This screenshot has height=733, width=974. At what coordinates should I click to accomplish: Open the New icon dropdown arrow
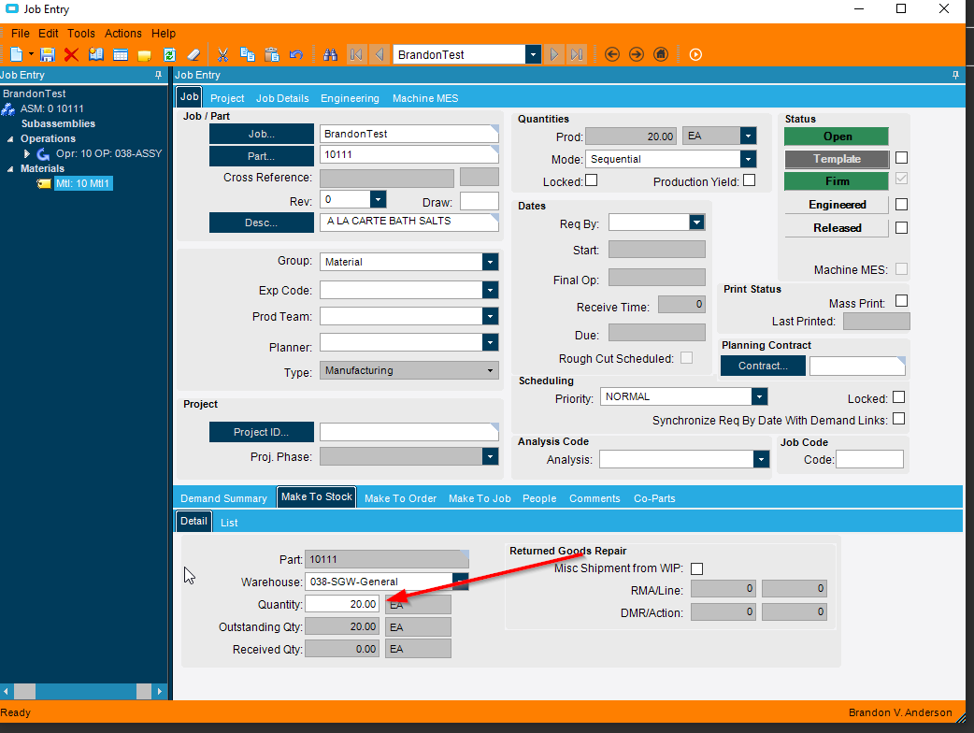pyautogui.click(x=31, y=54)
